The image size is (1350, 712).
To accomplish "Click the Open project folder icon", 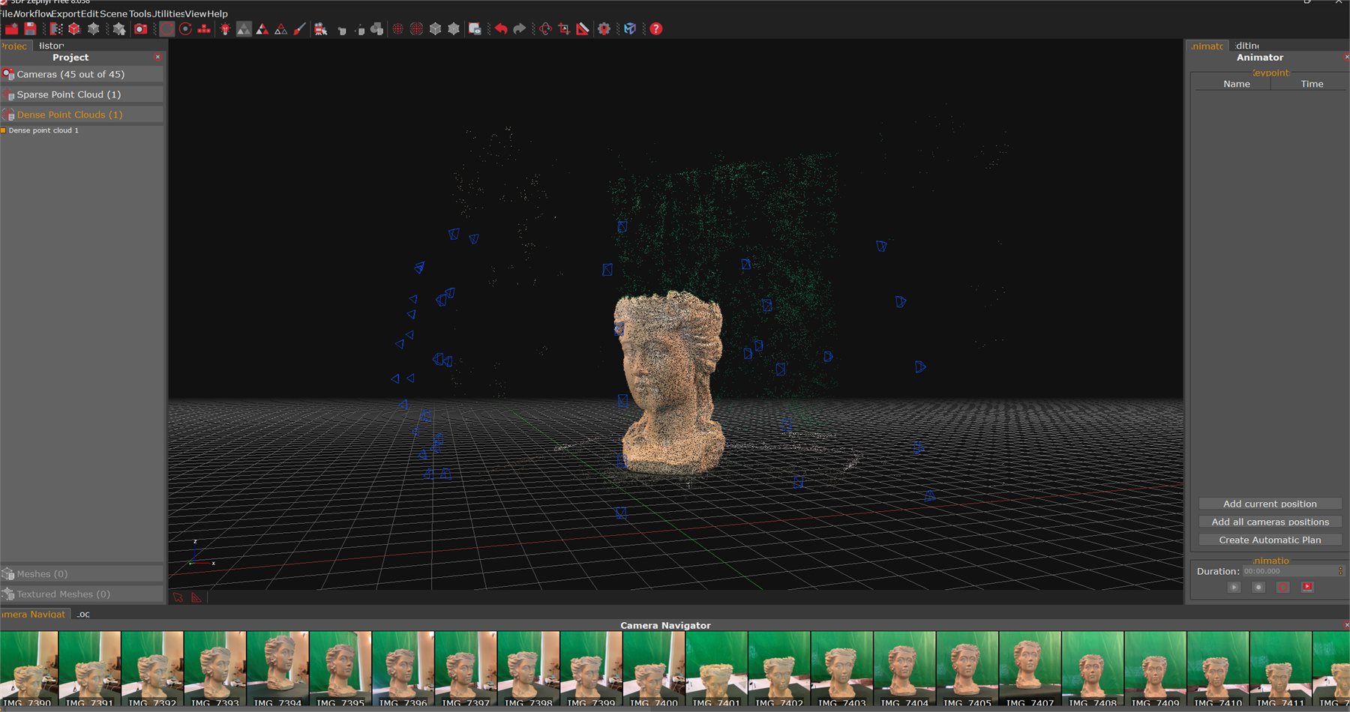I will tap(11, 28).
